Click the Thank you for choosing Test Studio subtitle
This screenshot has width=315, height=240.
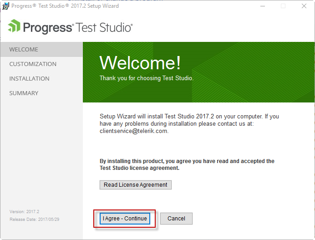(147, 78)
